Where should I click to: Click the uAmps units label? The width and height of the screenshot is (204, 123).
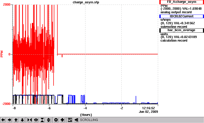(165, 20)
